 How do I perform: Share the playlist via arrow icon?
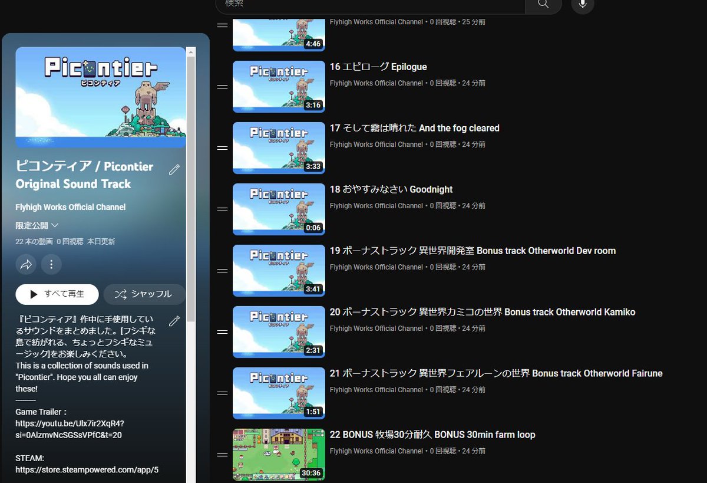pos(26,265)
